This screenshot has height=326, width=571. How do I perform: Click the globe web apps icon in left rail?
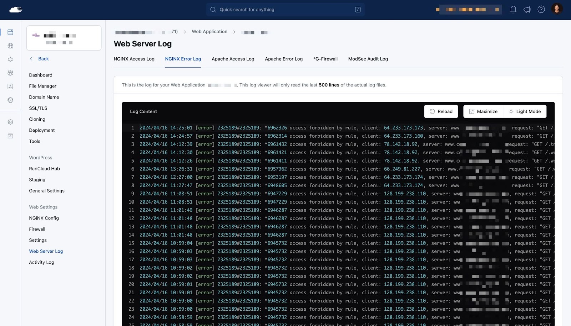[x=10, y=46]
